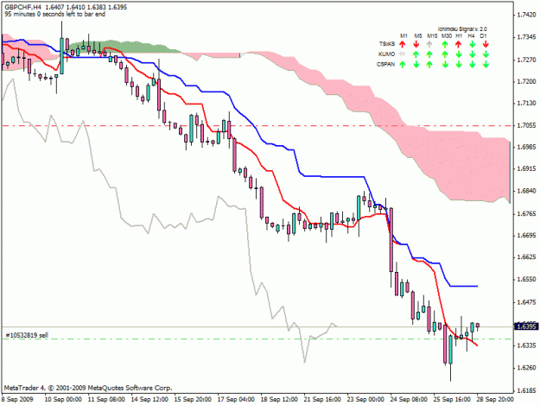The width and height of the screenshot is (540, 405).
Task: Click the CSPAN signal arrow for M15
Action: click(x=429, y=65)
